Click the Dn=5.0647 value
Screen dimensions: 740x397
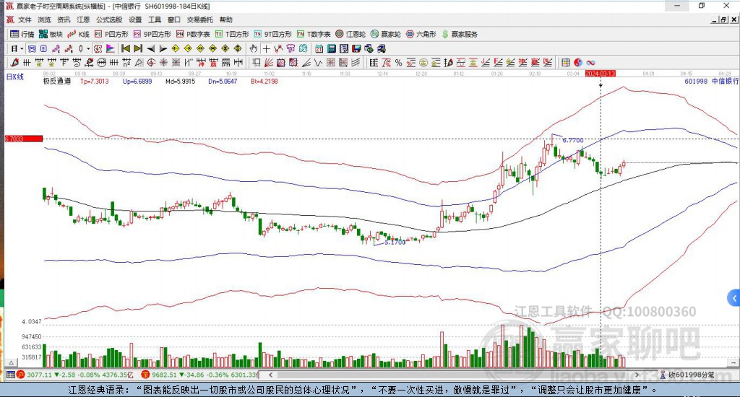[x=223, y=81]
